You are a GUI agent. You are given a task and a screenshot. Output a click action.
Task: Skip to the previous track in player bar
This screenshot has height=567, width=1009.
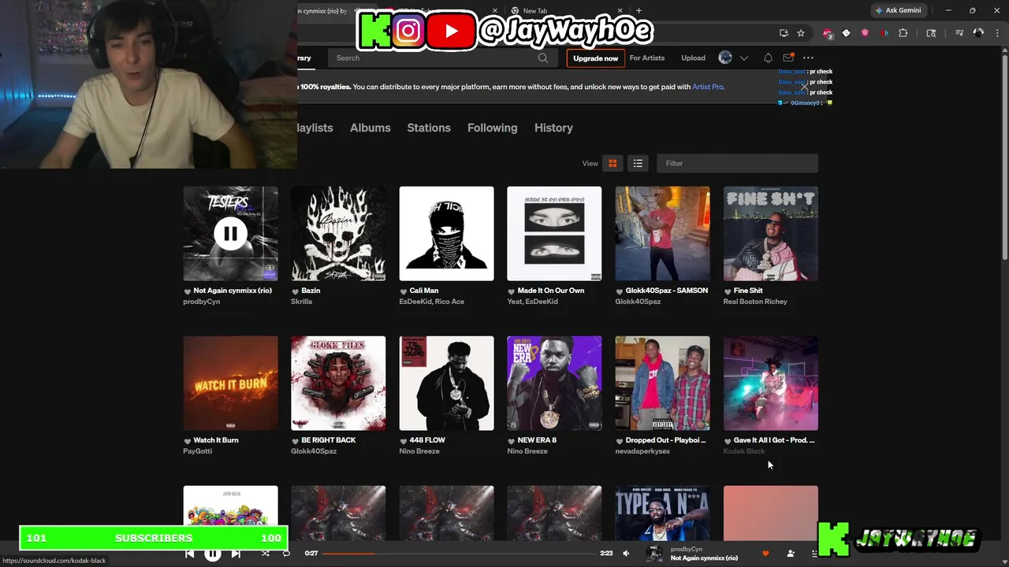pyautogui.click(x=190, y=554)
